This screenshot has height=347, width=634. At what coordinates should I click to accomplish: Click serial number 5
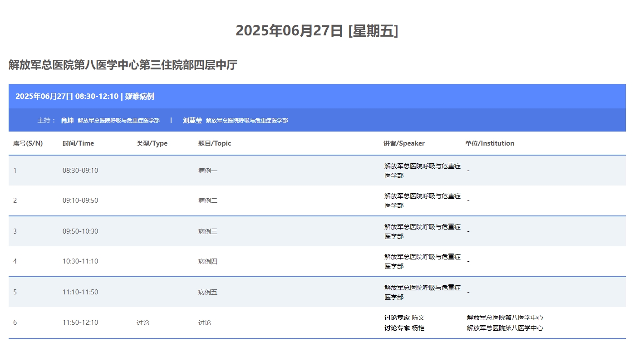point(15,292)
